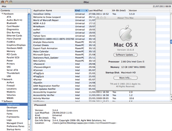The image size is (172, 131).
Task: Close the About This Mac window
Action: (98, 18)
